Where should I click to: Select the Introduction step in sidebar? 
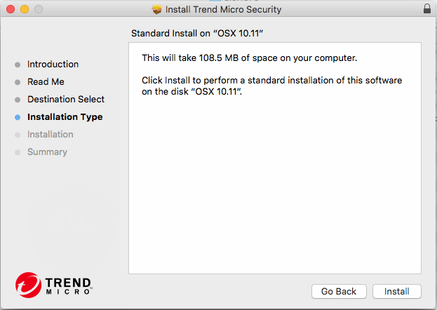coord(53,65)
